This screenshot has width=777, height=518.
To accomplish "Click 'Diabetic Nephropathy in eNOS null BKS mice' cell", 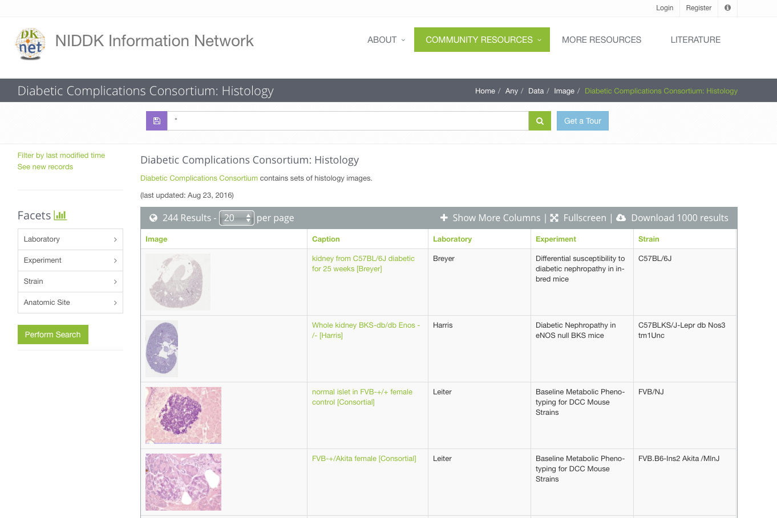I will coord(576,331).
